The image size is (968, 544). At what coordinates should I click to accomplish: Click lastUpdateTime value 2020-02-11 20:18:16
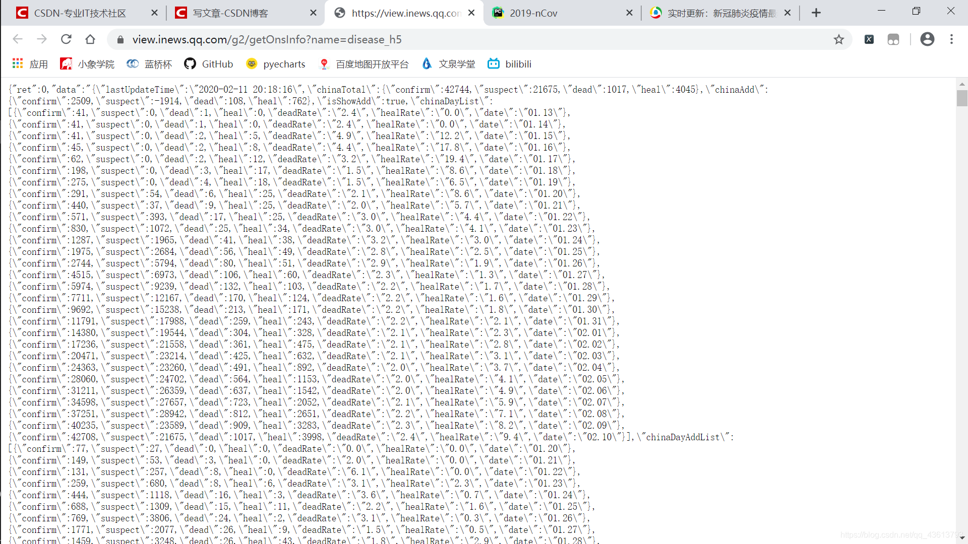click(x=247, y=90)
